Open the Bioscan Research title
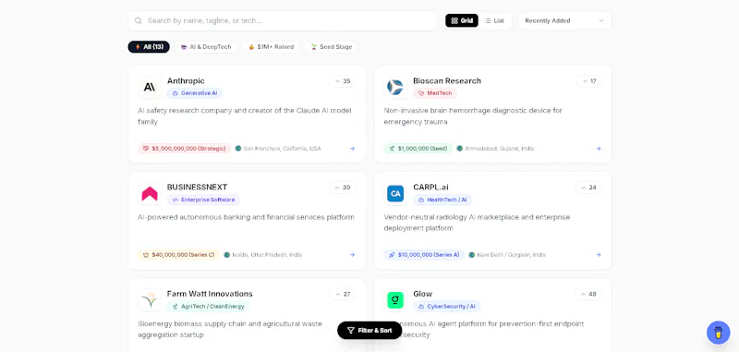This screenshot has width=739, height=352. click(x=447, y=81)
